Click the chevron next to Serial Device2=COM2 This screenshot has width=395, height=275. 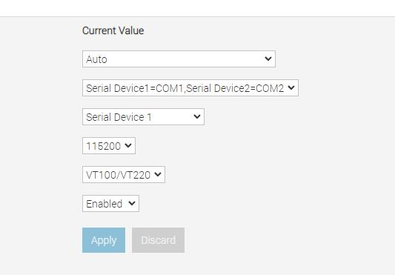coord(291,87)
